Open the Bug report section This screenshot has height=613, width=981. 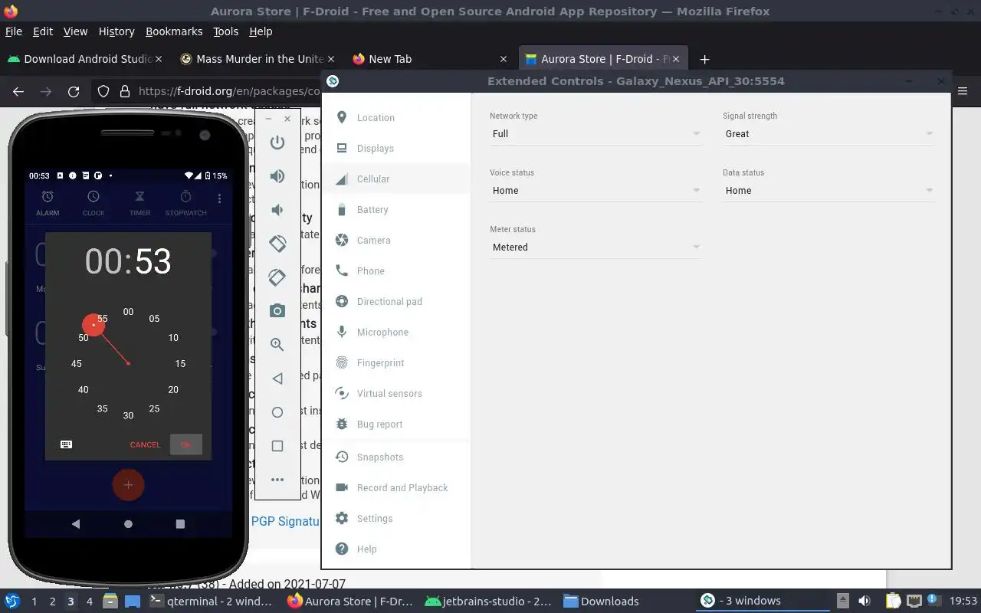(396, 425)
